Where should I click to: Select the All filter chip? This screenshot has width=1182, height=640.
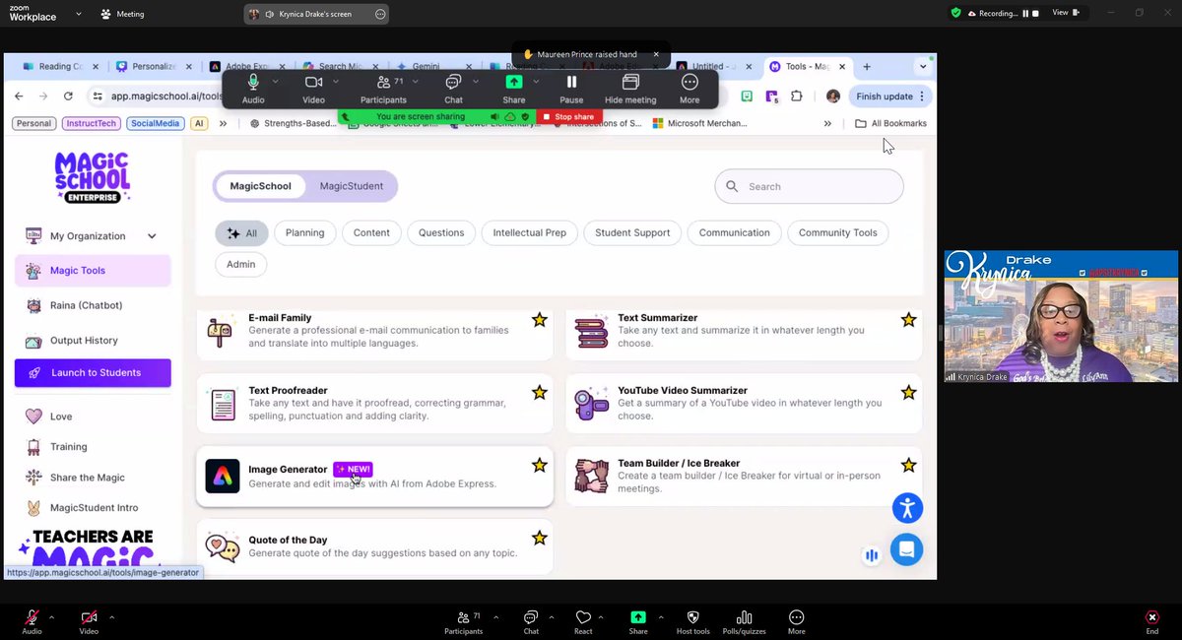(241, 233)
